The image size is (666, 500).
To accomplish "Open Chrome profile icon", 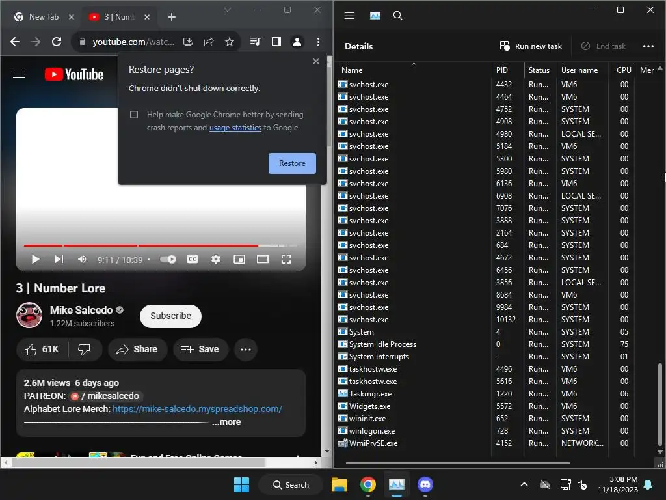I will tap(297, 42).
